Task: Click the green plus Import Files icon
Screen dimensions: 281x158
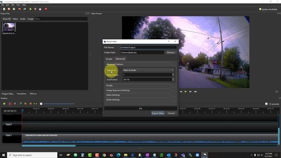Action: (30, 9)
